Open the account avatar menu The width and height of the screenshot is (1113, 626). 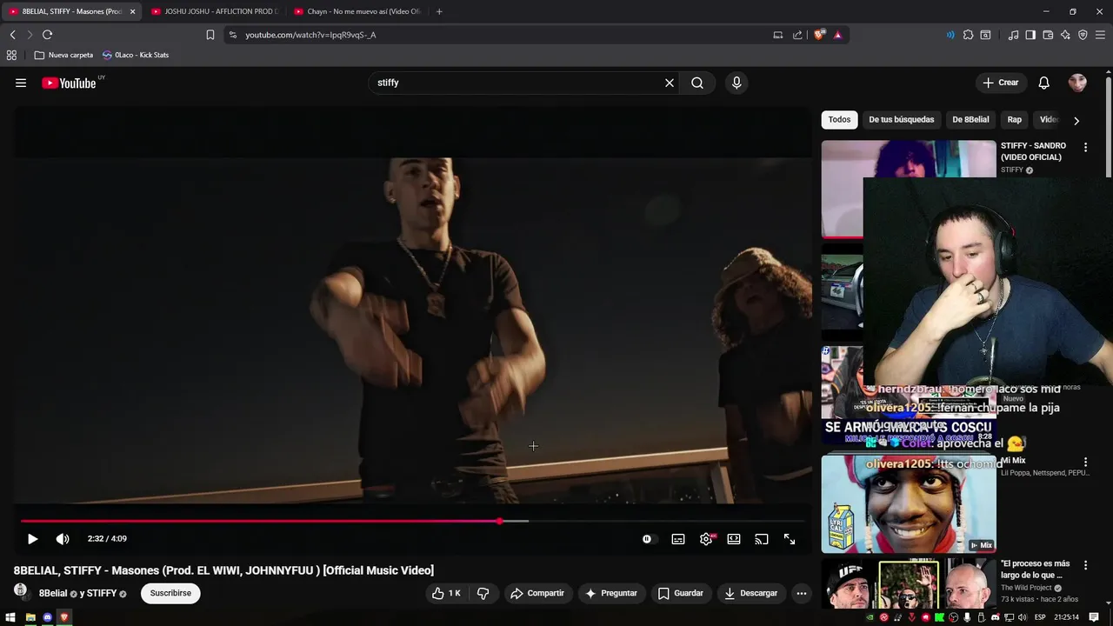pyautogui.click(x=1077, y=83)
